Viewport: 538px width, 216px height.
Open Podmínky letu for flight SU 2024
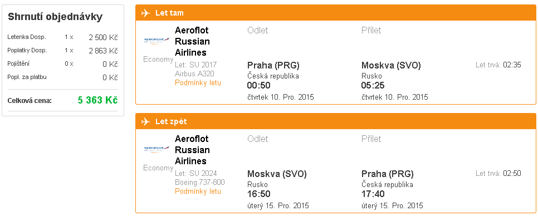point(198,192)
